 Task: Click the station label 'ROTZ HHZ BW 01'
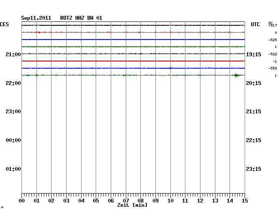[x=81, y=18]
